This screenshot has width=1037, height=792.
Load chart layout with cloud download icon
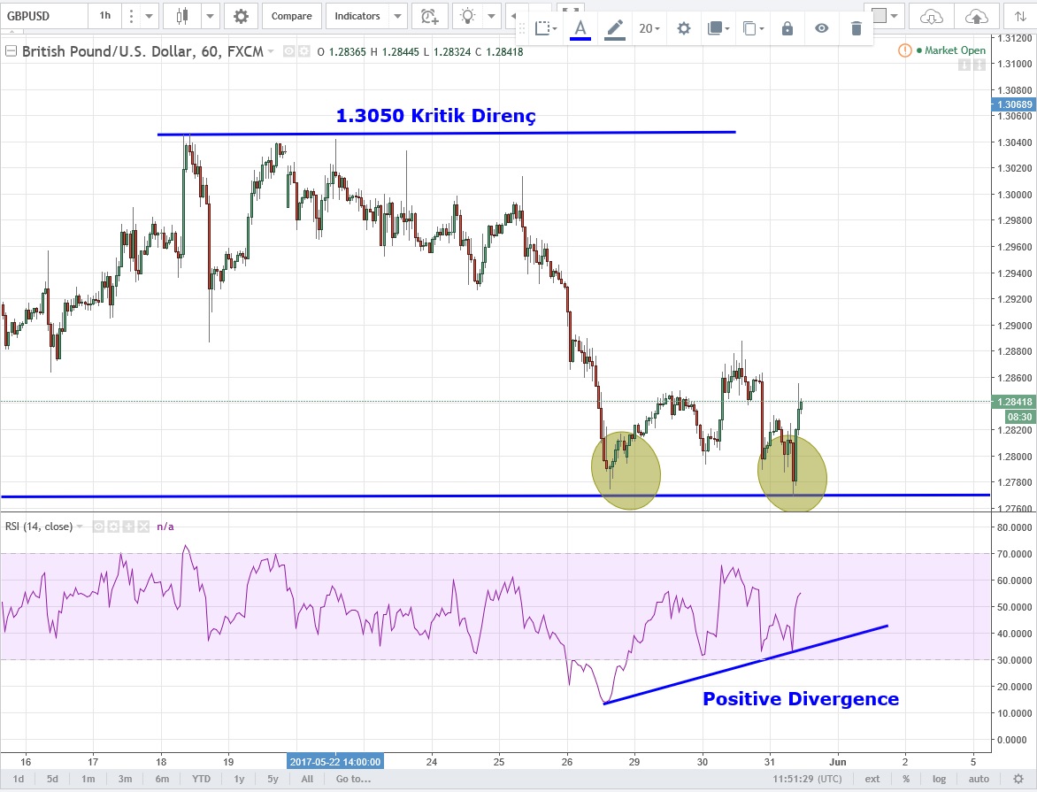coord(931,17)
